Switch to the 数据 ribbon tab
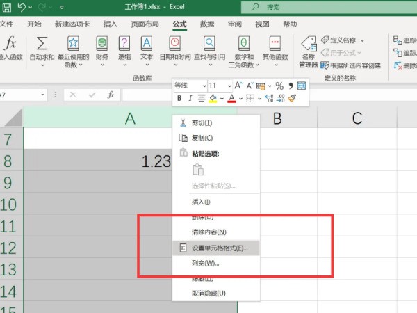 (x=207, y=24)
